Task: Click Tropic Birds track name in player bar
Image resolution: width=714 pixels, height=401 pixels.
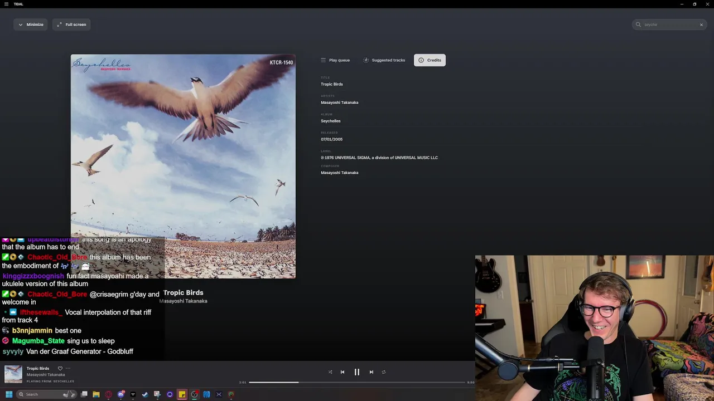Action: [38, 368]
